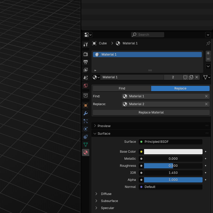
Task: Select the World properties tab
Action: [86, 86]
